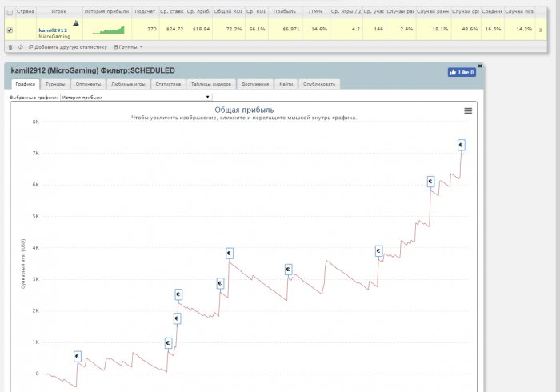Click the count cell 370

pyautogui.click(x=152, y=29)
